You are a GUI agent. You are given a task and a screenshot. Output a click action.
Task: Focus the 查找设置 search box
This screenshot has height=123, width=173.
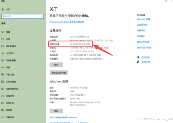click(22, 16)
